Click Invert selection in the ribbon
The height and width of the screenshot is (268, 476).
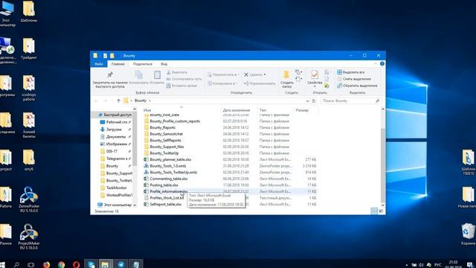coord(357,86)
